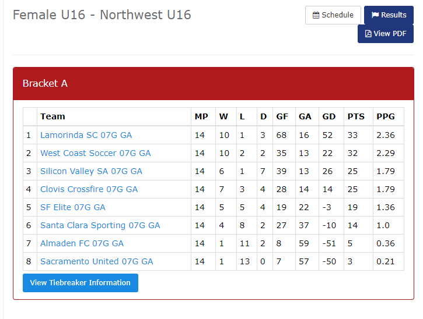
Task: Click the calendar icon on Schedule button
Action: [x=316, y=15]
